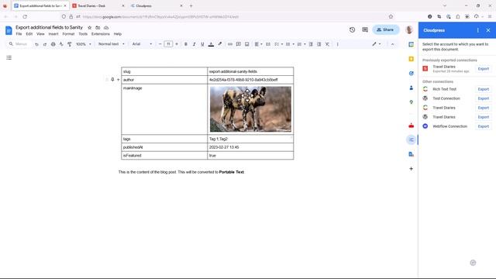Move document with the folder icon

click(98, 28)
